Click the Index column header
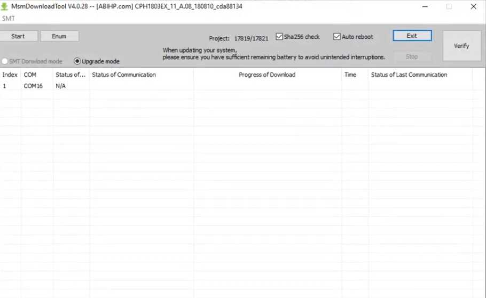The image size is (486, 298). click(x=10, y=75)
